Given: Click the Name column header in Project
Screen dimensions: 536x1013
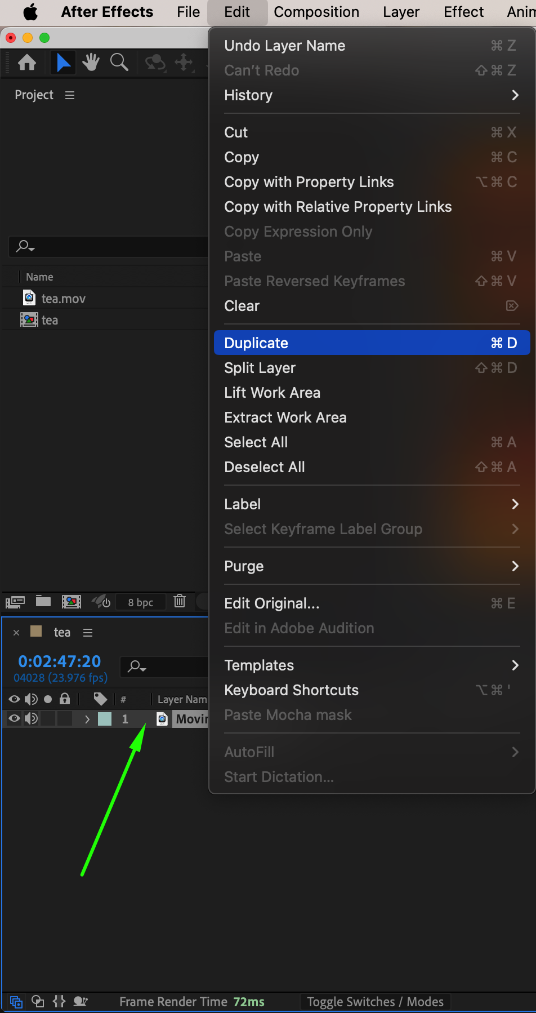Looking at the screenshot, I should (39, 277).
